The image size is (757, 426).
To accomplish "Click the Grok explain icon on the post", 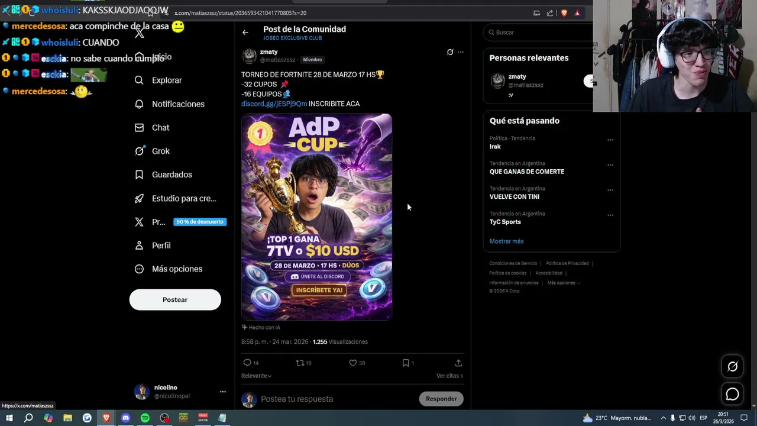I will tap(450, 52).
